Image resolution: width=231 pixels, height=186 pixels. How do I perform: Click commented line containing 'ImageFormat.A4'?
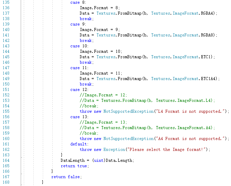147,128
